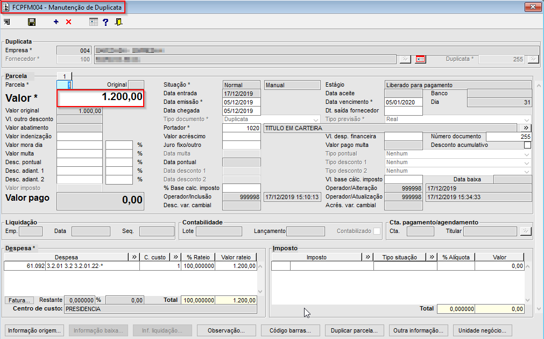Screen dimensions: 544x339
Task: Click the Portador code field 1020
Action: (242, 128)
